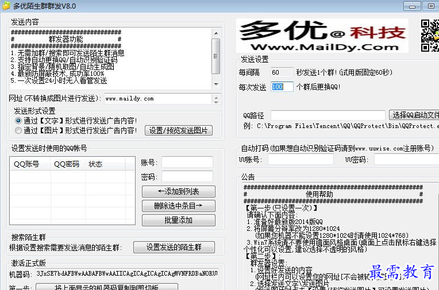The height and width of the screenshot is (290, 439).
Task: Open 设置发送的陌生群 button
Action: (174, 247)
